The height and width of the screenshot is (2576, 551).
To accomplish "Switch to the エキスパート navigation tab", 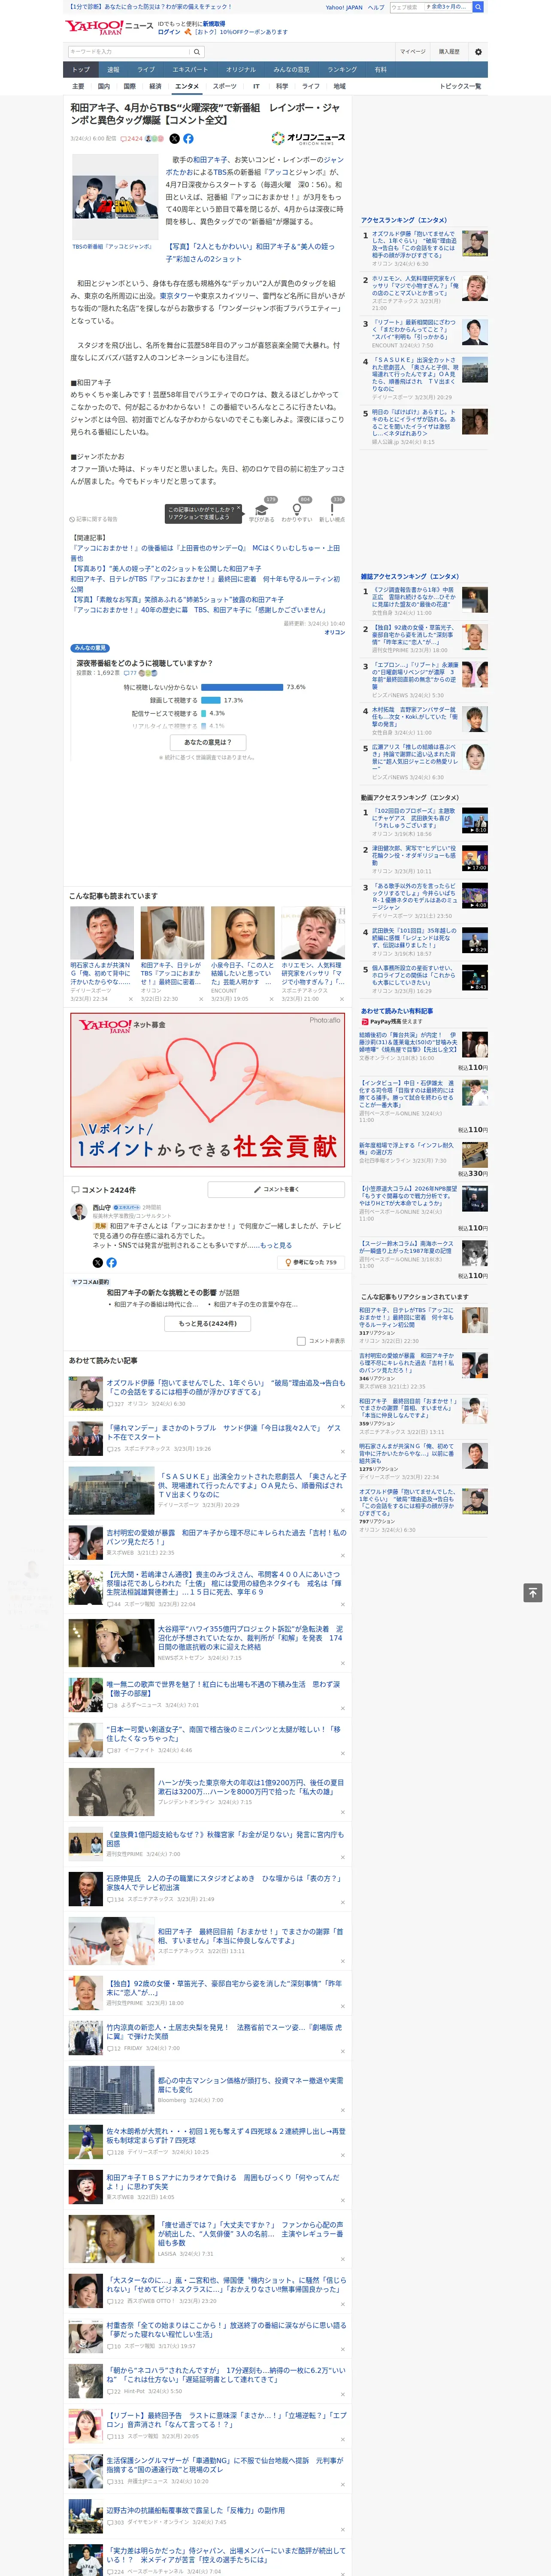I will click(190, 70).
